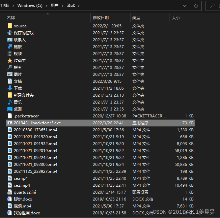This screenshot has width=220, height=218.
Task: Click date 2022/3/28 22:41
Action: pos(108,123)
